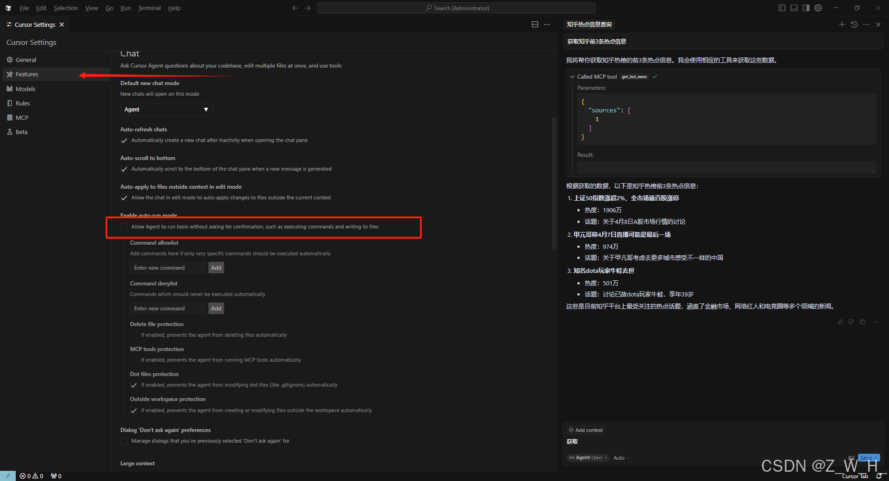Toggle auto-apply to files outside context

124,198
